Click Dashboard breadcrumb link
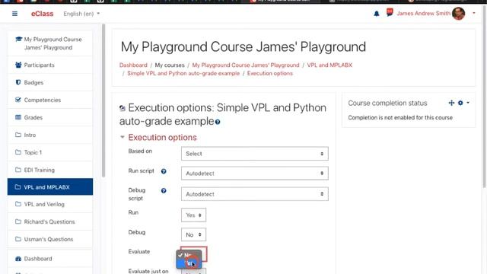This screenshot has width=487, height=274. 133,65
